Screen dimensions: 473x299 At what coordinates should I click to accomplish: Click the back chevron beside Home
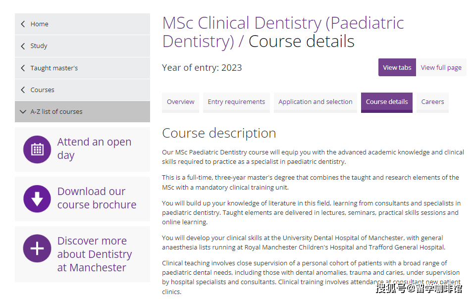pyautogui.click(x=23, y=24)
